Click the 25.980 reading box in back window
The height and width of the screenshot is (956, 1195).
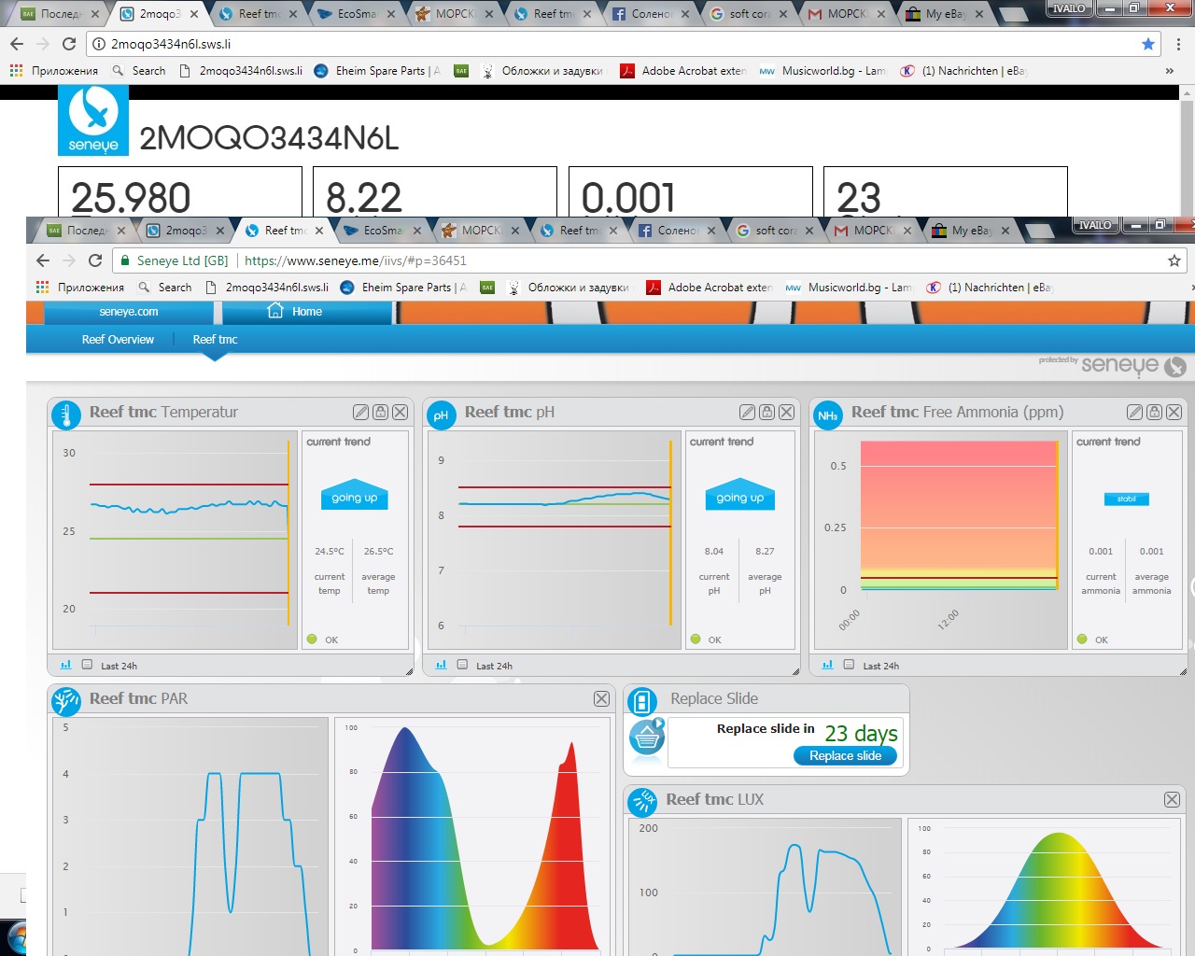(x=180, y=192)
